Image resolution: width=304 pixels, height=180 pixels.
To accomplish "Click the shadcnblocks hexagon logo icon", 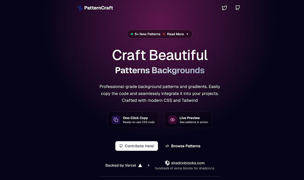I will (x=167, y=163).
